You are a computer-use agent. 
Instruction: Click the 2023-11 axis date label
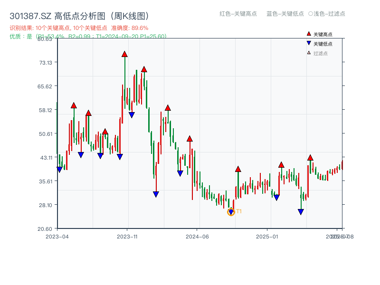[126, 235]
